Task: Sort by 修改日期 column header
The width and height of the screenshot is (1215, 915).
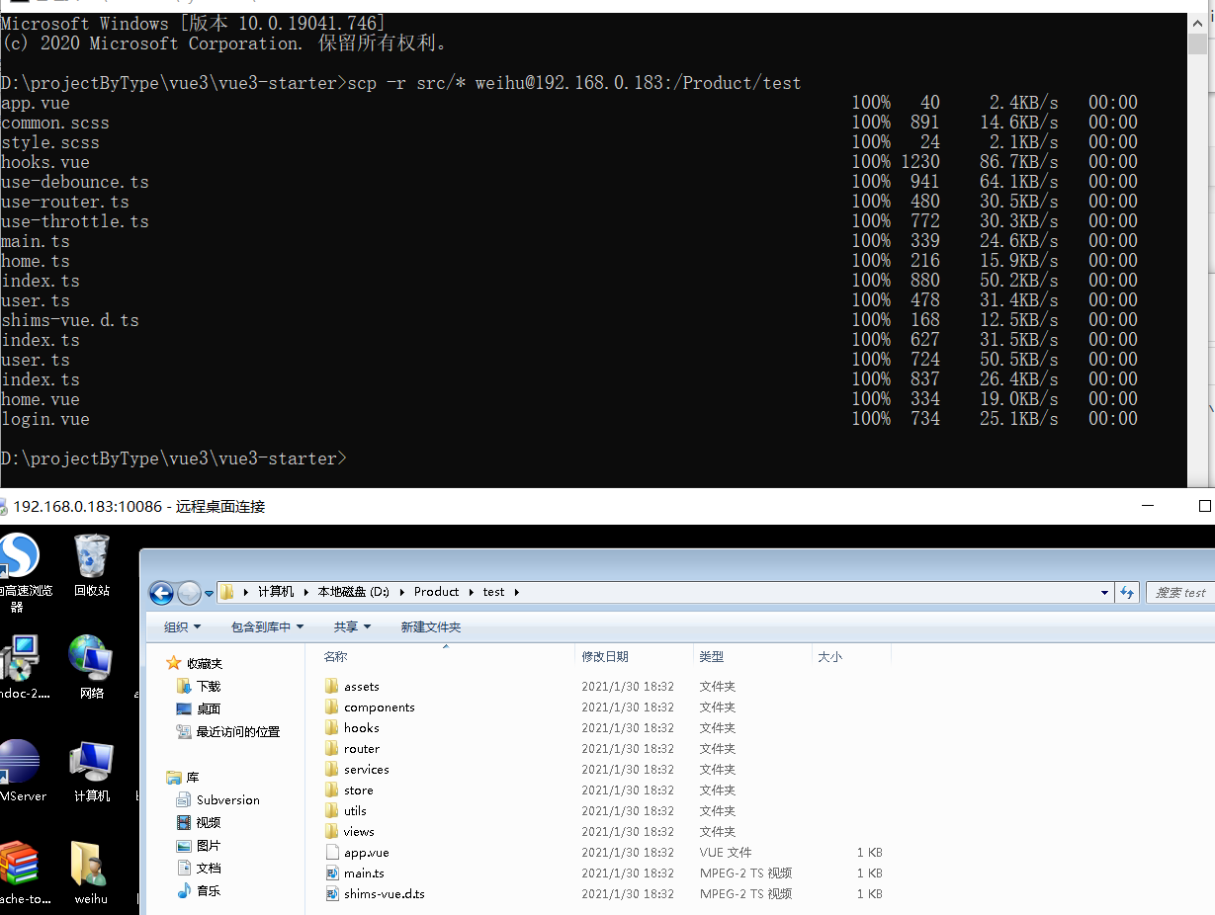Action: tap(605, 657)
